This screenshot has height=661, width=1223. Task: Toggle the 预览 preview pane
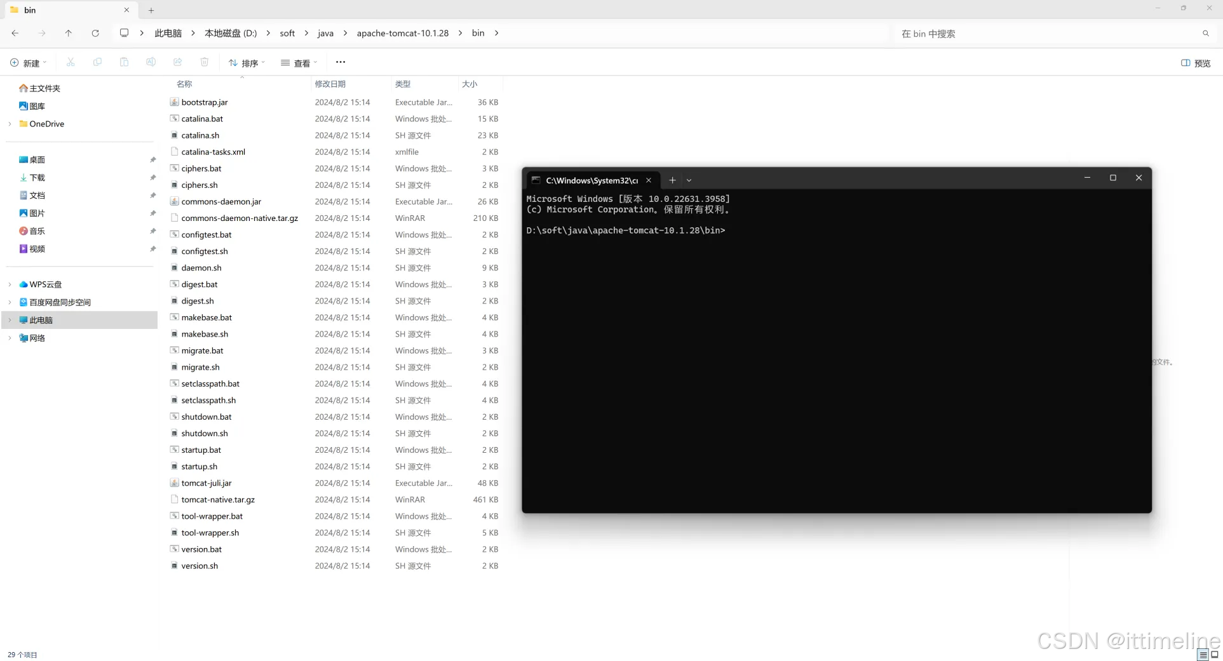(1196, 63)
